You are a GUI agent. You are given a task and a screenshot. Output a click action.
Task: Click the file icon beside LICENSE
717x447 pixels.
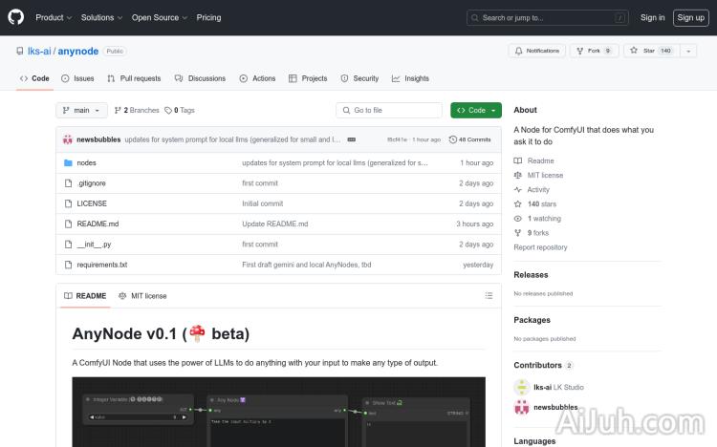point(68,203)
